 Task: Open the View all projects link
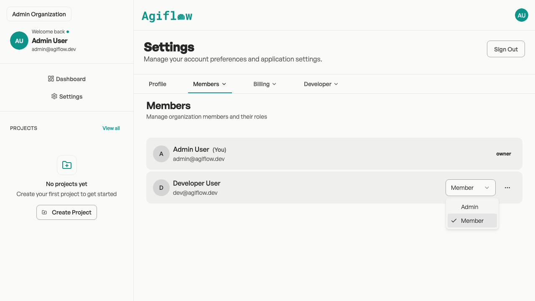(x=111, y=128)
